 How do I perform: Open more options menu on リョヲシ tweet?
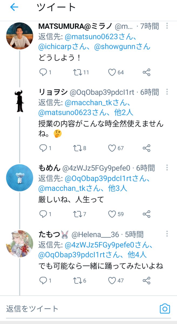coord(167,92)
